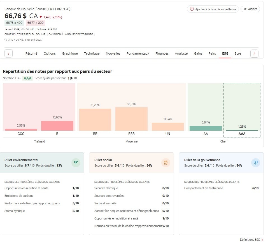This screenshot has height=243, width=268.
Task: Click the orange people social pillar icon
Action: [166, 162]
